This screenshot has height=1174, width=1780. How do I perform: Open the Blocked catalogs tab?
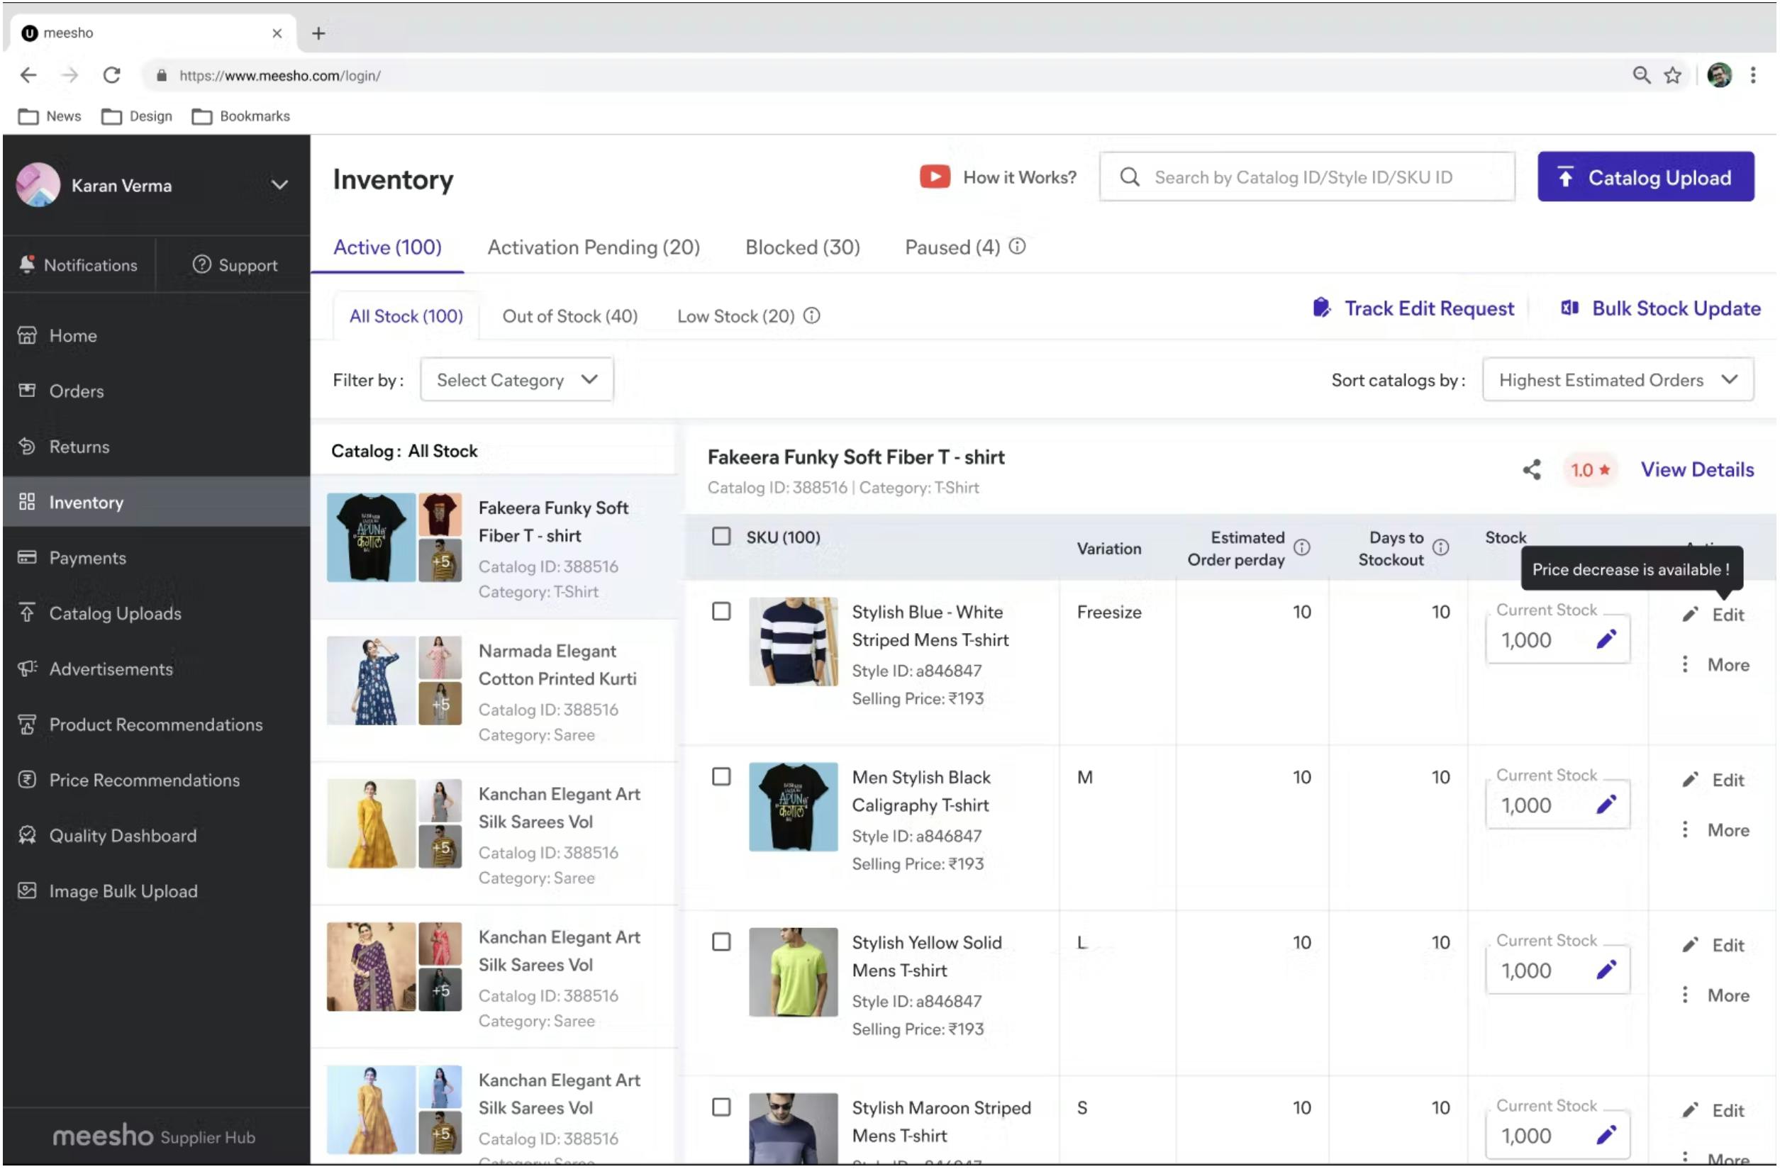[x=802, y=246]
